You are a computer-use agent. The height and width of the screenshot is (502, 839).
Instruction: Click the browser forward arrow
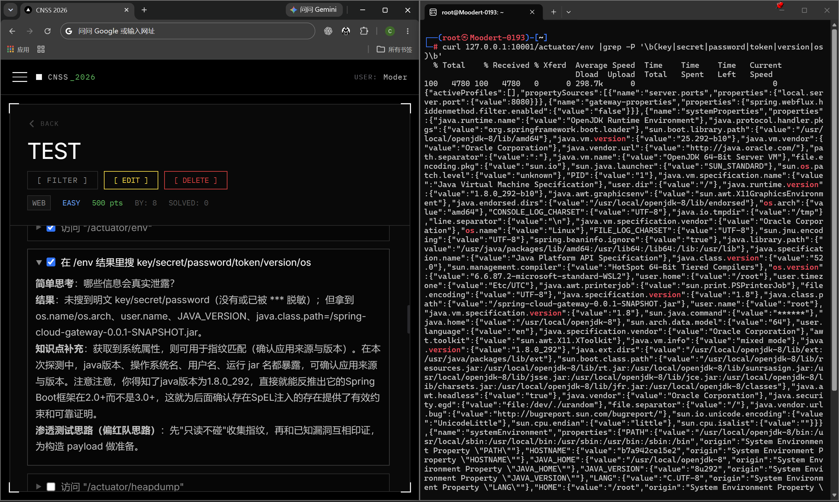pyautogui.click(x=30, y=31)
